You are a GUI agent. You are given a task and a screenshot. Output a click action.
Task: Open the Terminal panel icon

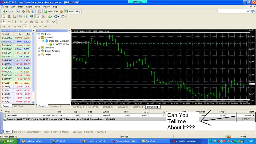click(x=34, y=11)
